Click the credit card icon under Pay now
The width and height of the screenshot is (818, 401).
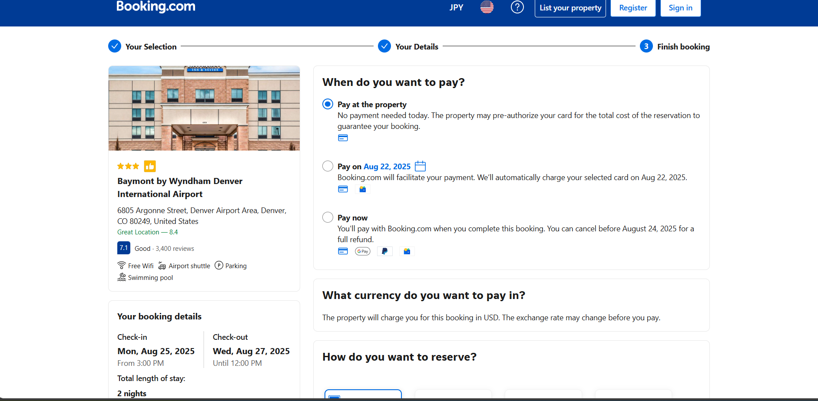(343, 251)
